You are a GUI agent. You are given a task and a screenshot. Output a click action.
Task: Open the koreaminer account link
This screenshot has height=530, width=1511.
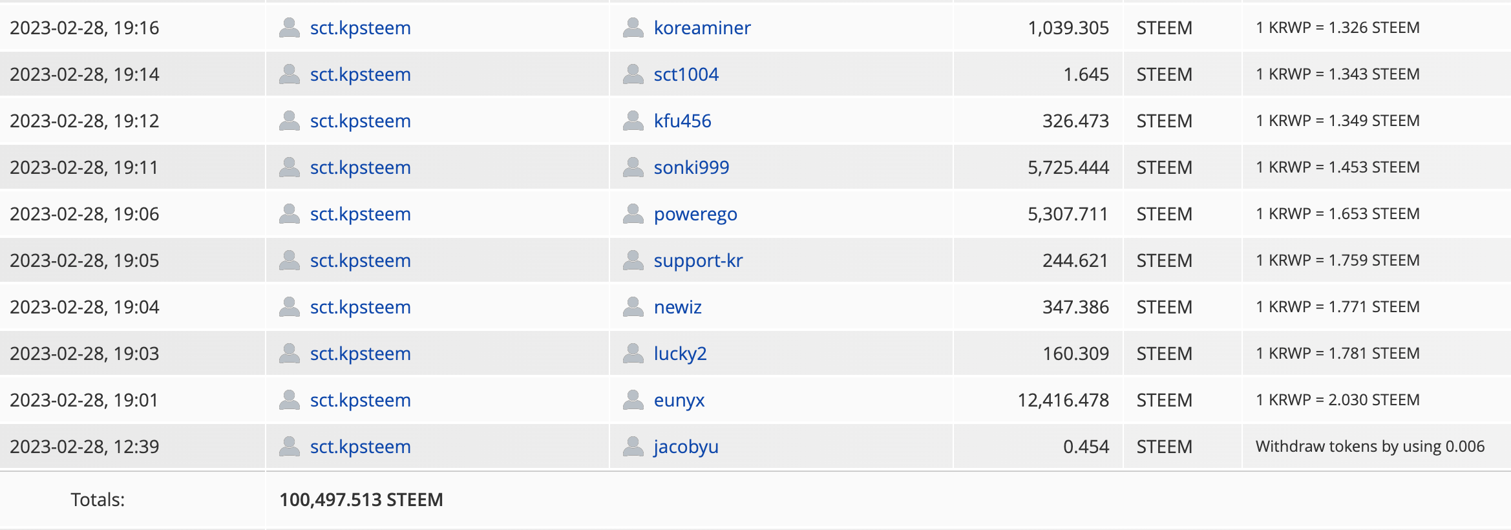(x=702, y=28)
